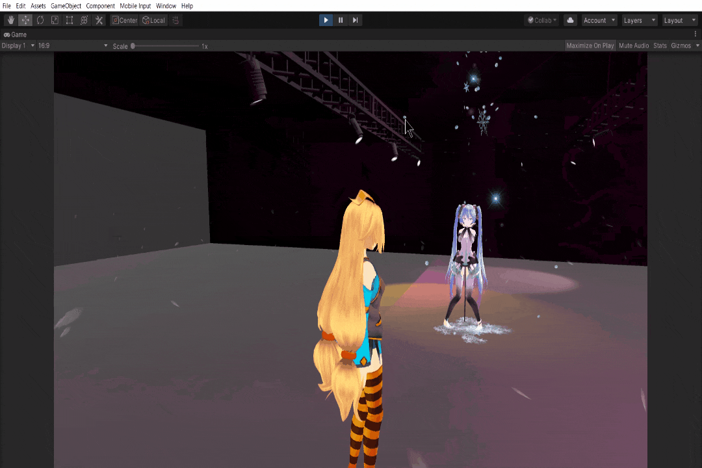Open the Help menu
The width and height of the screenshot is (702, 468).
click(187, 6)
